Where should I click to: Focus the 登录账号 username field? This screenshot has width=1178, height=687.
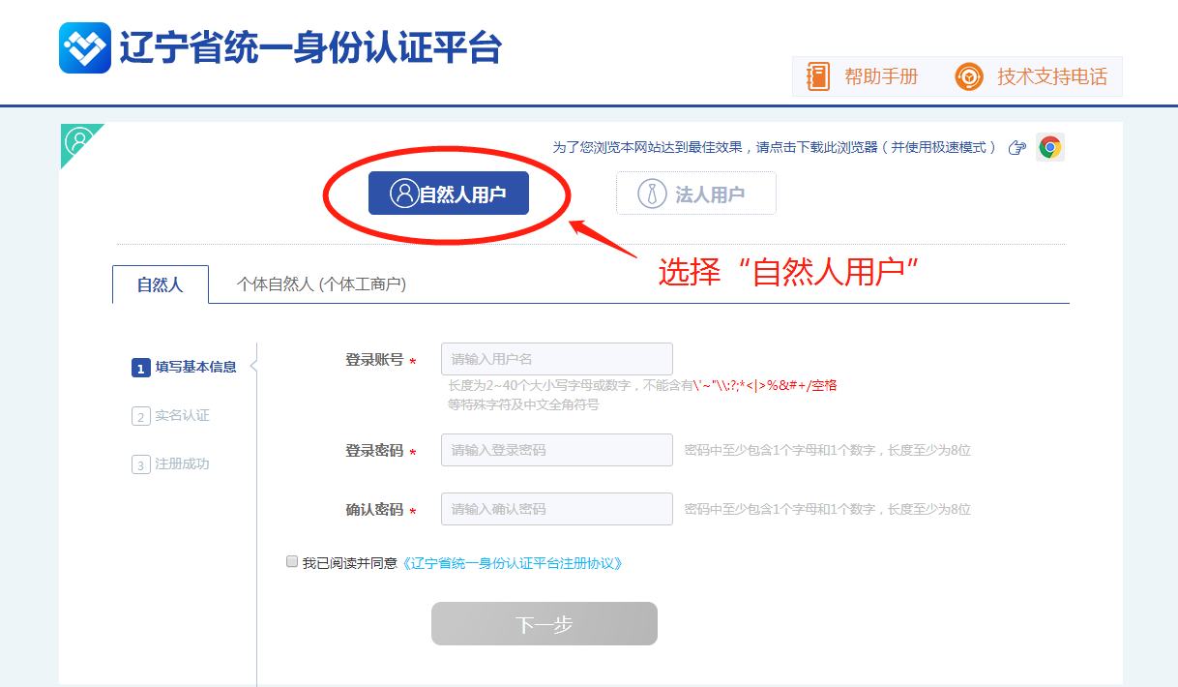(x=557, y=359)
